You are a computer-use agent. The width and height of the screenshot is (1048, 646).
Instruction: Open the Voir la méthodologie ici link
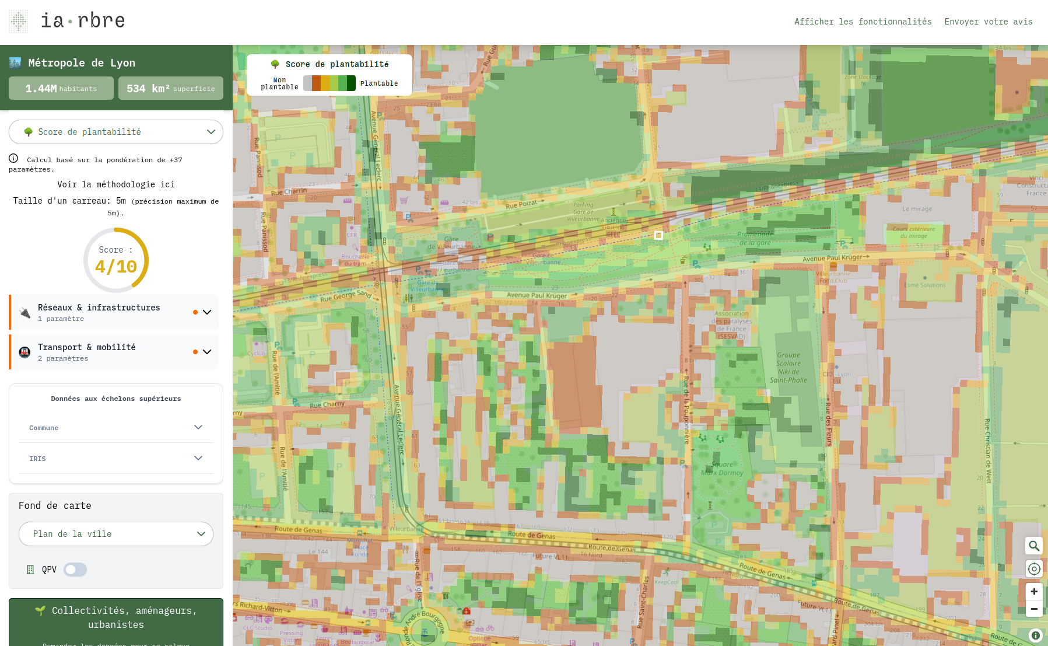click(115, 184)
